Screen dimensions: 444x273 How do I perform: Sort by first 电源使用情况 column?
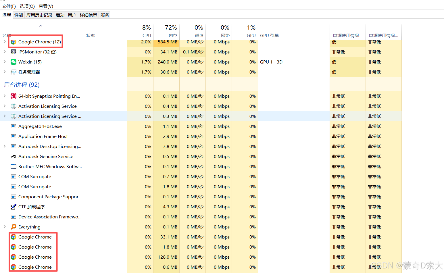click(x=348, y=31)
